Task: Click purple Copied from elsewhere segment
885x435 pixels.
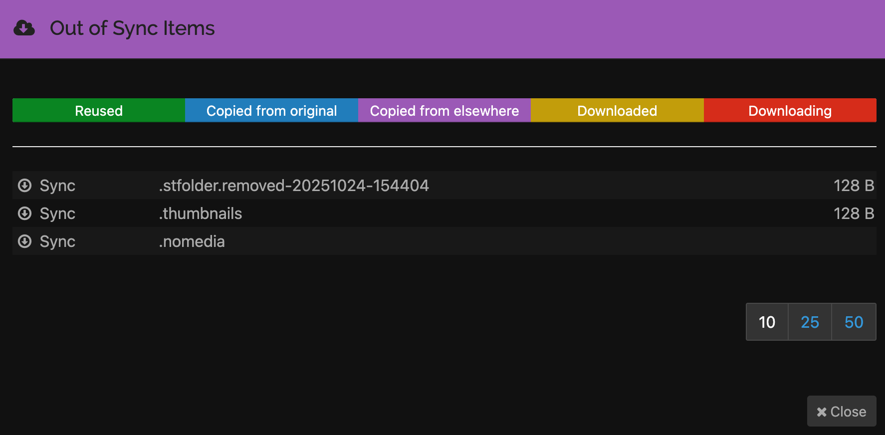Action: [444, 111]
